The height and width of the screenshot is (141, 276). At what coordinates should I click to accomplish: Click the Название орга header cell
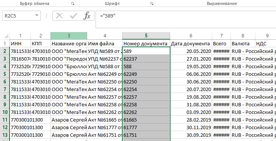69,43
